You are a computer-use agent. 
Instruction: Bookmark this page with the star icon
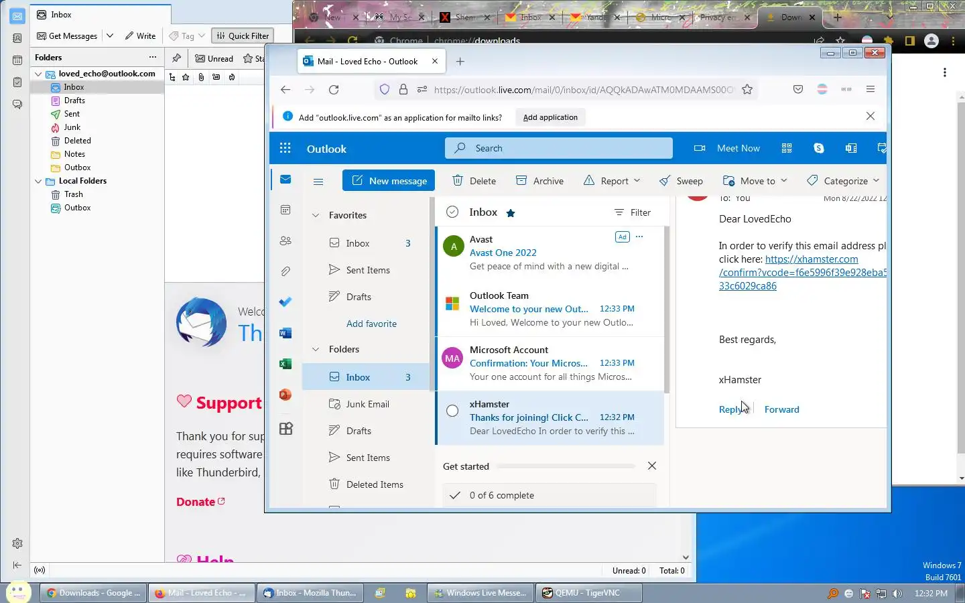click(x=747, y=89)
